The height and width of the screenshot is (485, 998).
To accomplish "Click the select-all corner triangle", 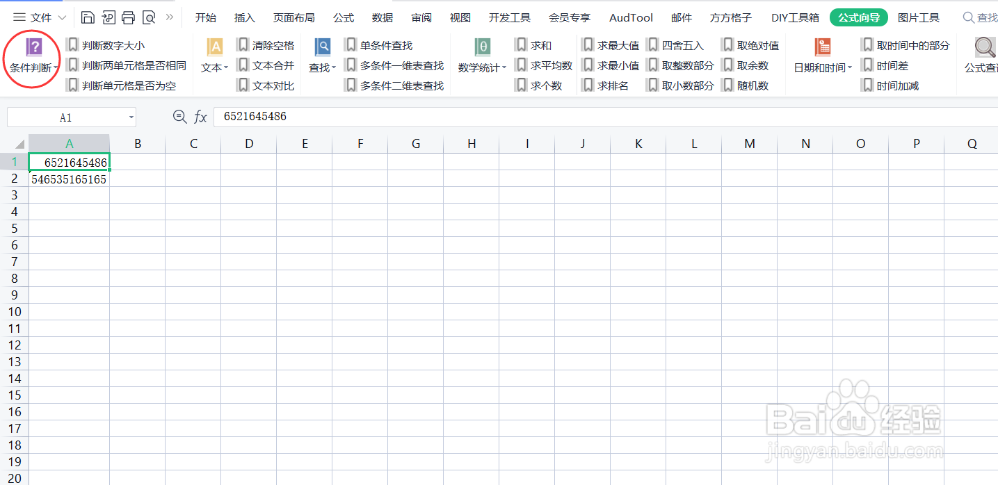I will point(19,144).
